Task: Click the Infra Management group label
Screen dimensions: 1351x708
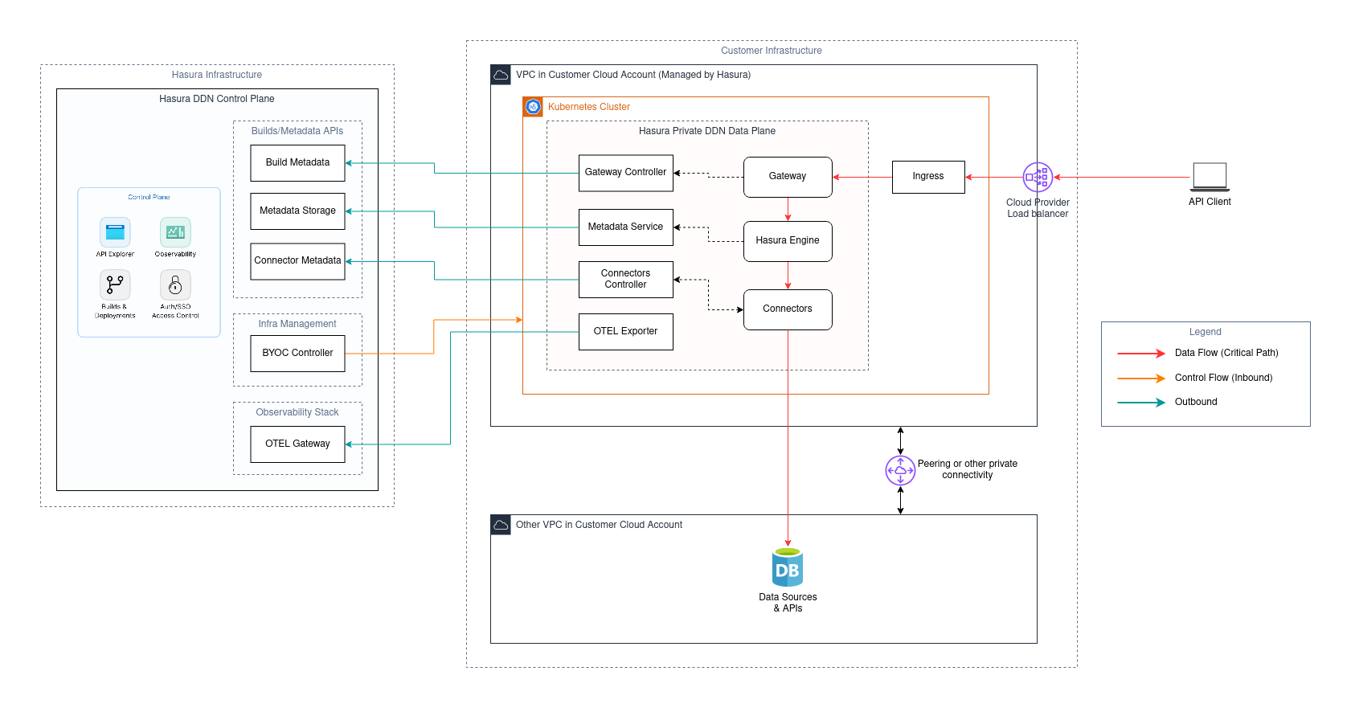Action: coord(297,324)
